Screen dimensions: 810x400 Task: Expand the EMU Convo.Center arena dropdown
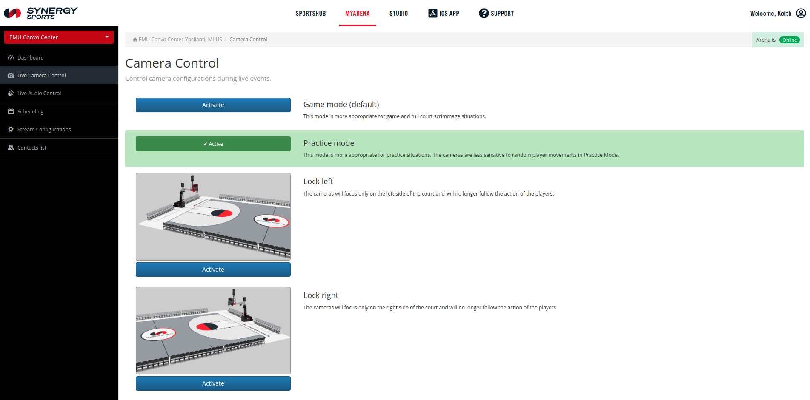click(59, 37)
